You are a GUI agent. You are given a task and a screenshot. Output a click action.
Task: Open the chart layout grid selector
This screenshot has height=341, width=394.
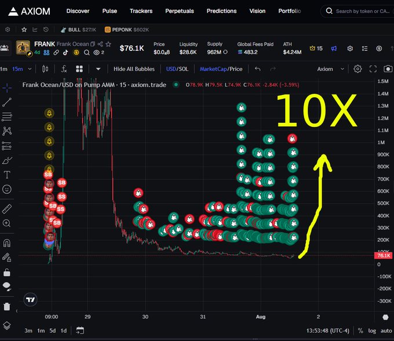click(x=79, y=69)
